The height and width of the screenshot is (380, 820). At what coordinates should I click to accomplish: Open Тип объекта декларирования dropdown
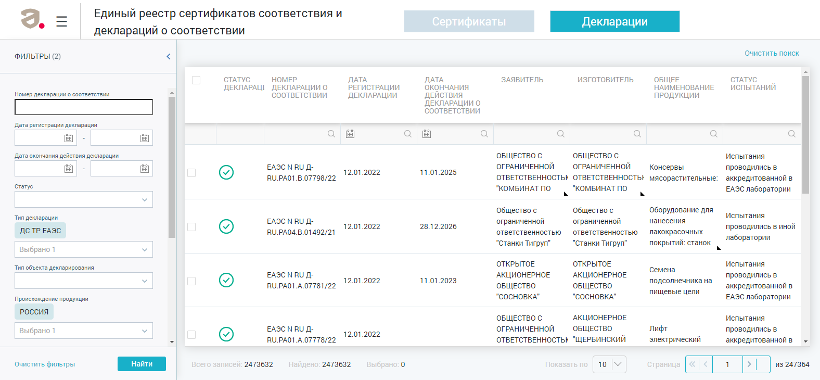pos(84,281)
